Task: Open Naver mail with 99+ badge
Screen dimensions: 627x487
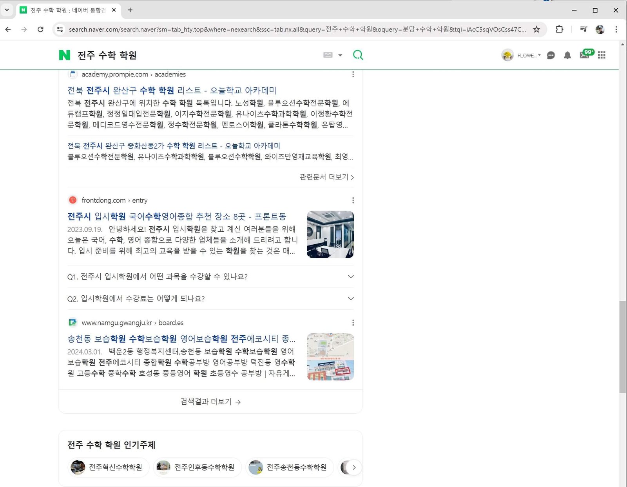Action: 586,54
